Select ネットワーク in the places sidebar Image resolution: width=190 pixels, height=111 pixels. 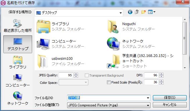[x=18, y=99]
